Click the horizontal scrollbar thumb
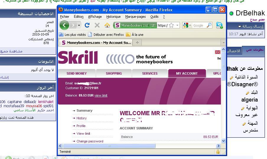 click(109, 146)
